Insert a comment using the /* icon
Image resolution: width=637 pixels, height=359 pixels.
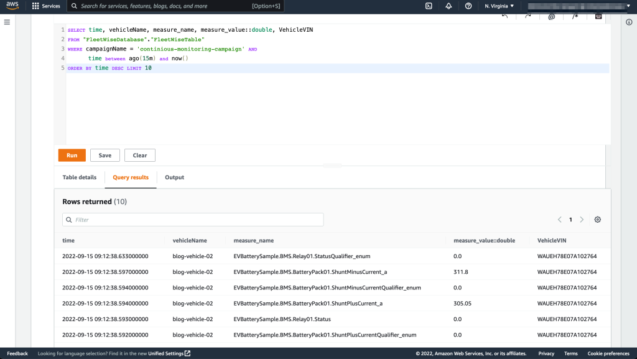click(575, 17)
